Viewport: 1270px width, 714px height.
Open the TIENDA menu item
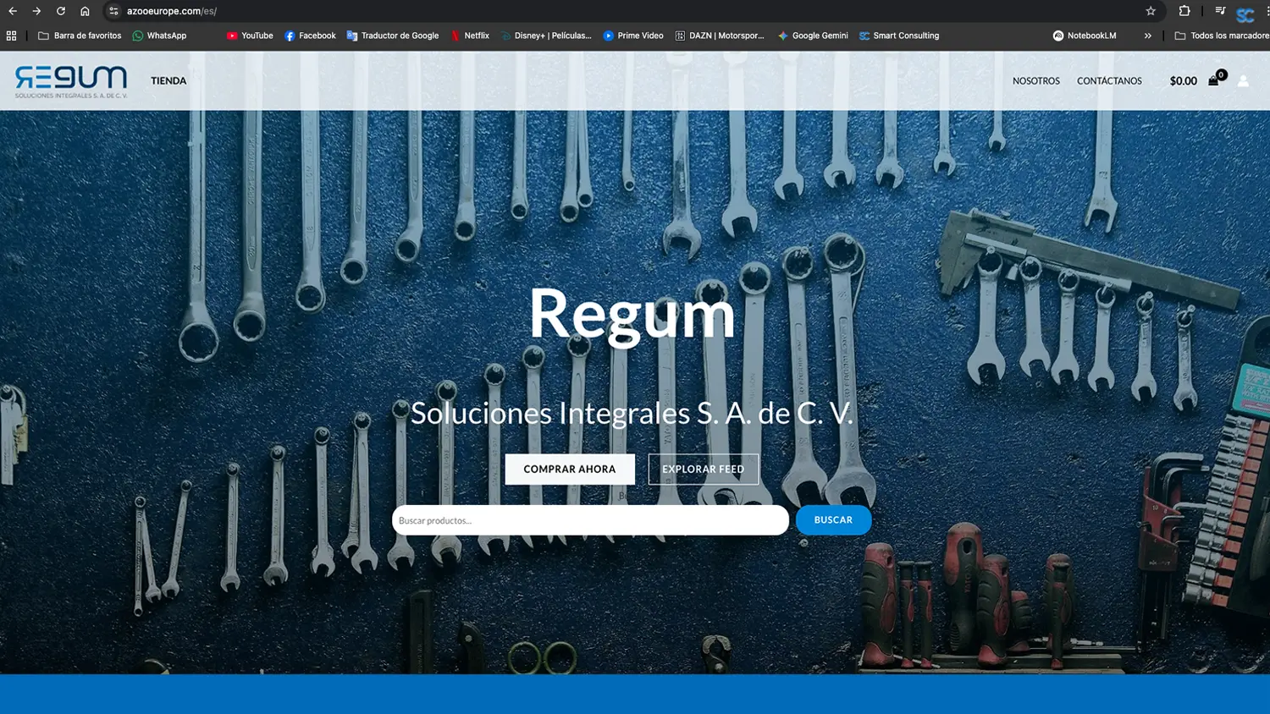point(168,81)
